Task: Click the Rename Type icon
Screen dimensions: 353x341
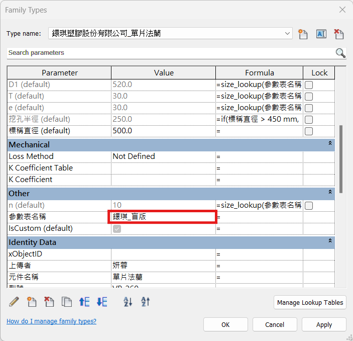Action: coord(321,34)
